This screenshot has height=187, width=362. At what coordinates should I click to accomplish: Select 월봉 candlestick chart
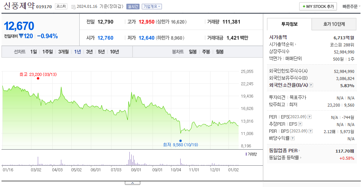pyautogui.click(x=220, y=52)
